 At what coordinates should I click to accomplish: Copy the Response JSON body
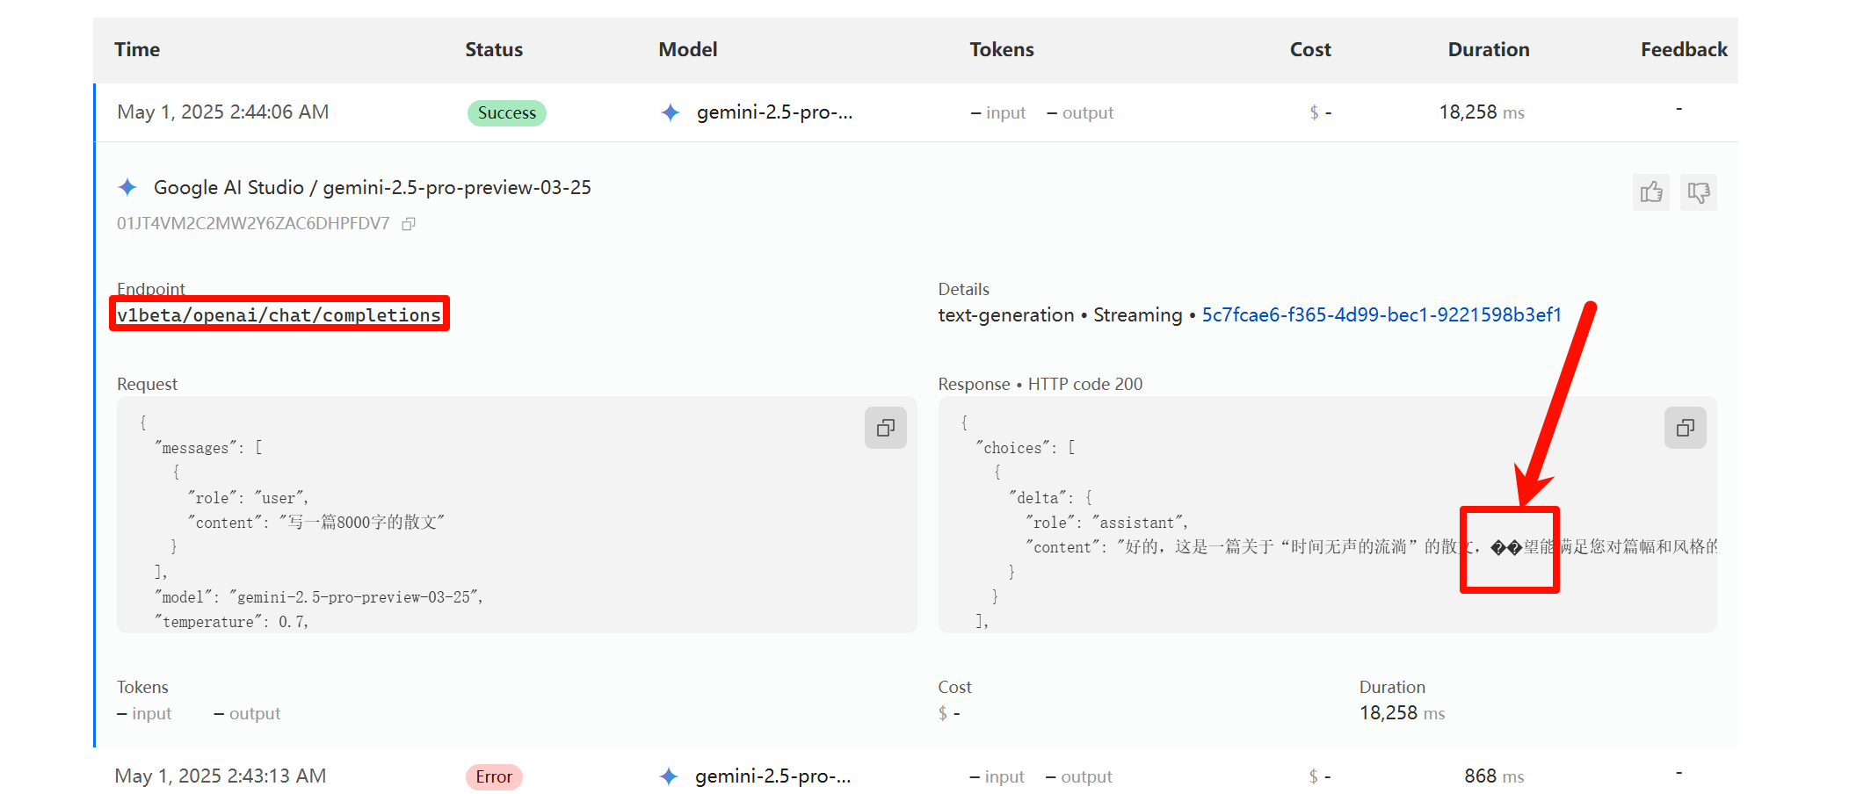point(1686,428)
